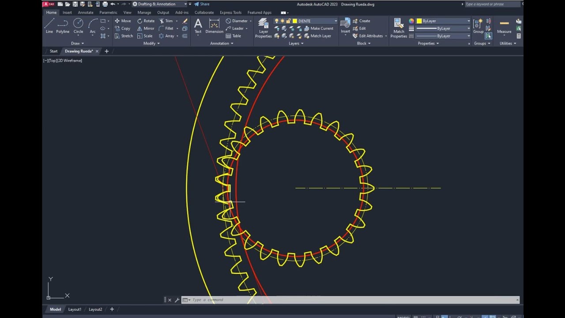Viewport: 565px width, 318px height.
Task: Add a new drawing tab with plus
Action: coord(106,51)
